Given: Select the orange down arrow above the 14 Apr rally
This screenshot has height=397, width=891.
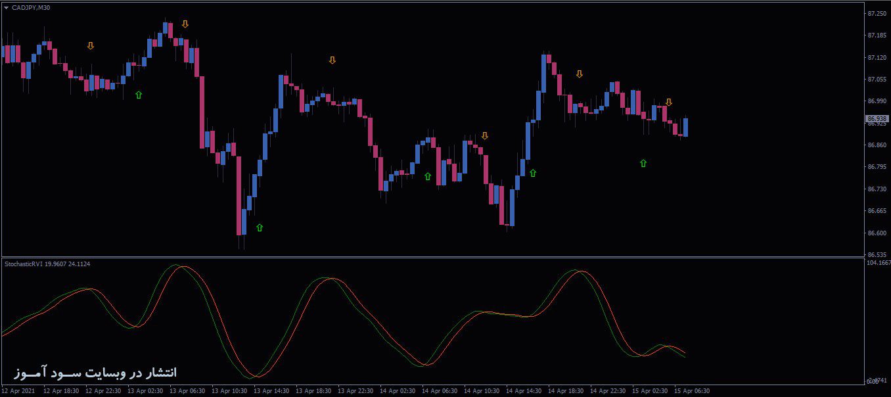Looking at the screenshot, I should click(x=579, y=74).
